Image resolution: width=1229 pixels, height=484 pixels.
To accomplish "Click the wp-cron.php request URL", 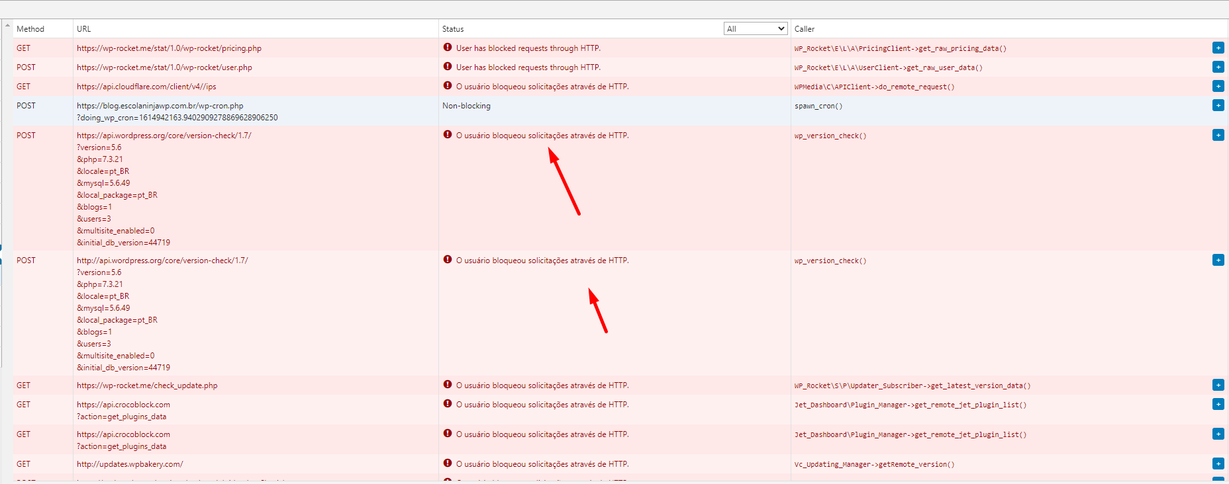I will [x=160, y=106].
